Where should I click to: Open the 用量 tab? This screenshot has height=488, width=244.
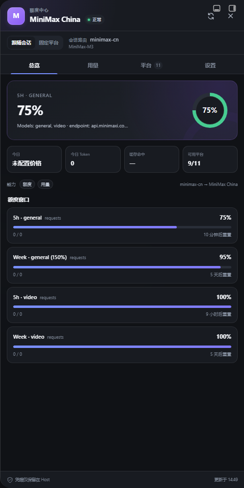tap(93, 65)
